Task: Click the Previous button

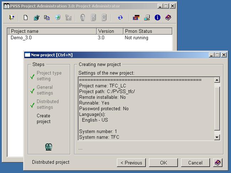Action: [131, 163]
